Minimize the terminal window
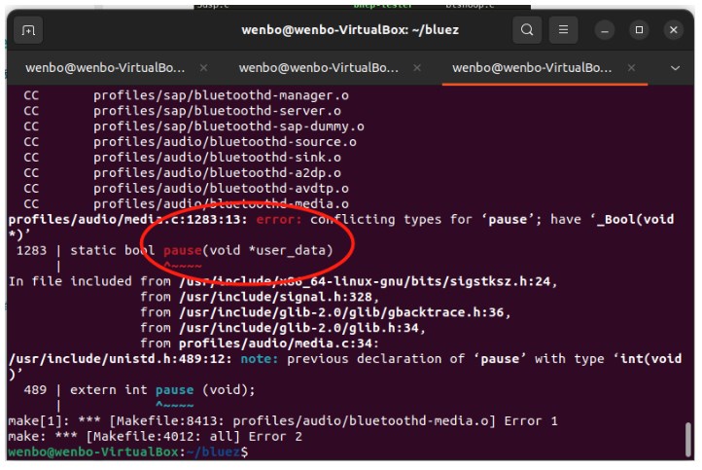Screen dimensions: 702x470 point(605,30)
